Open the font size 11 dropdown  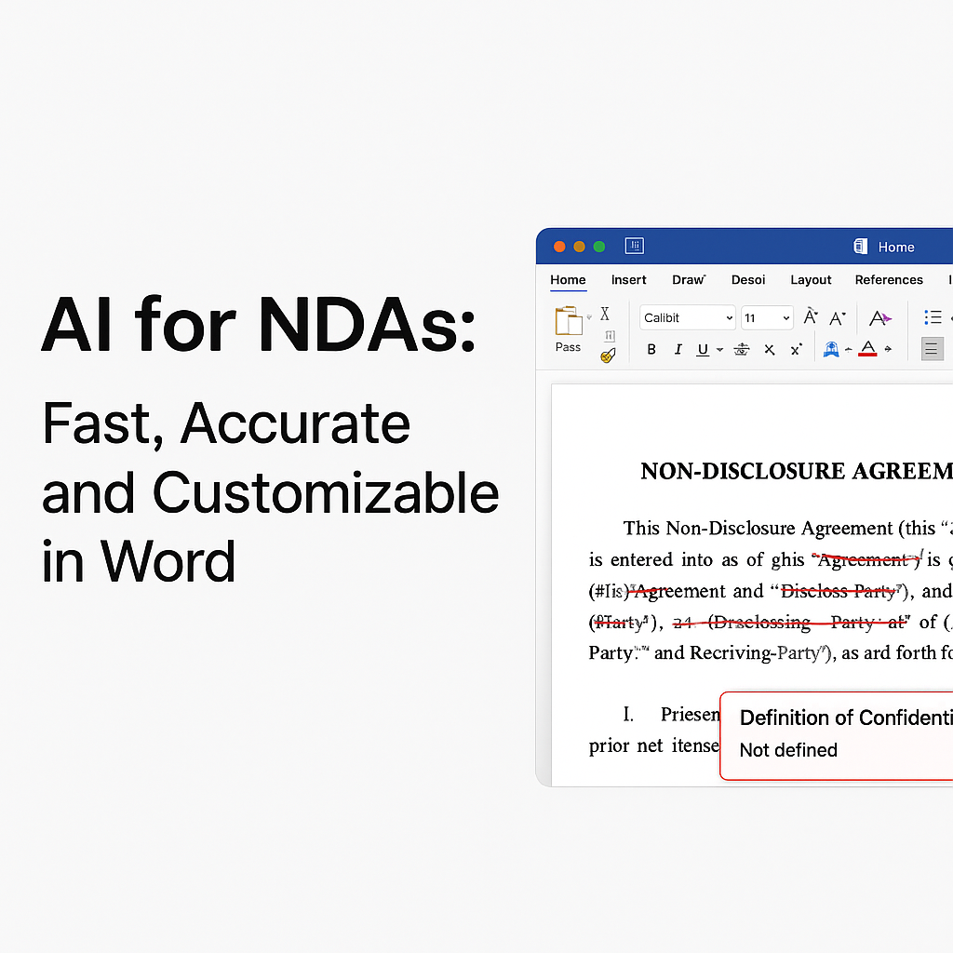pyautogui.click(x=767, y=318)
